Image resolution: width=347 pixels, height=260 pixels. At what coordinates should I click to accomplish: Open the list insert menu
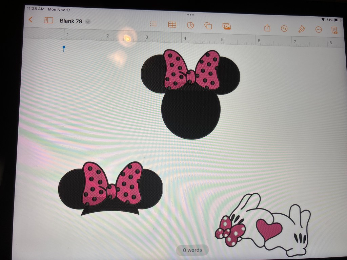point(154,24)
